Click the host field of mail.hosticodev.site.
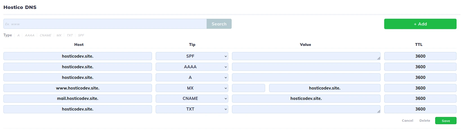 (77, 98)
